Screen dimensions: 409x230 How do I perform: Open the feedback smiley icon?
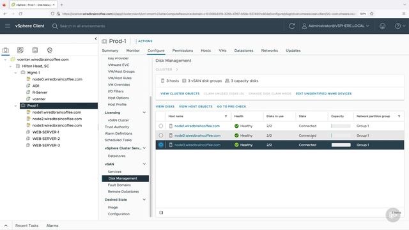382,26
